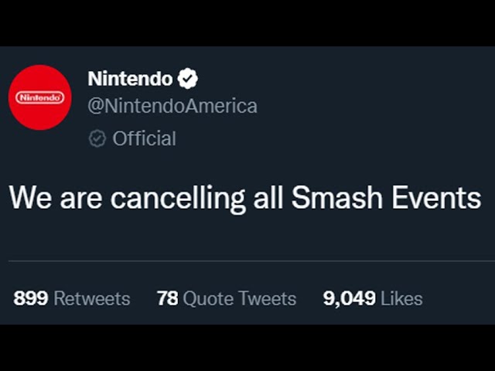Open the Nintendo display name
Image resolution: width=495 pixels, height=371 pixels.
click(x=130, y=78)
